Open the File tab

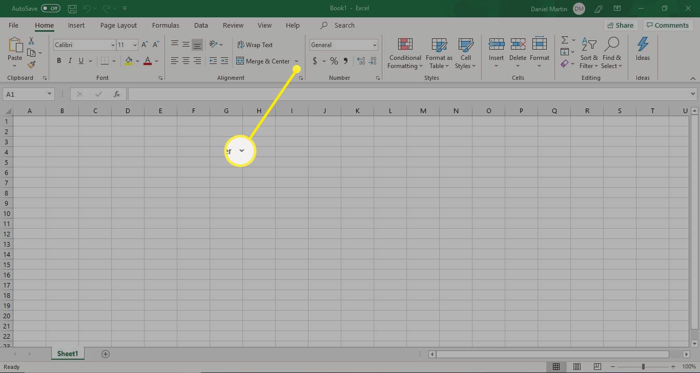(14, 25)
